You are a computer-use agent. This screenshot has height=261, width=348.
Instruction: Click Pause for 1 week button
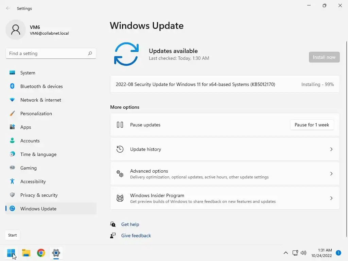pyautogui.click(x=312, y=125)
